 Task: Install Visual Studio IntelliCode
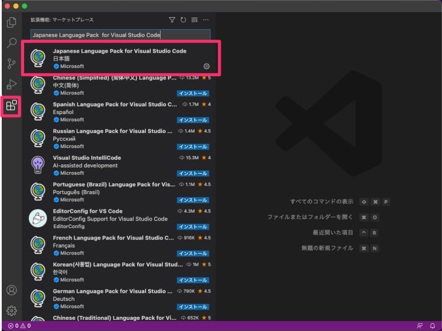pyautogui.click(x=193, y=173)
